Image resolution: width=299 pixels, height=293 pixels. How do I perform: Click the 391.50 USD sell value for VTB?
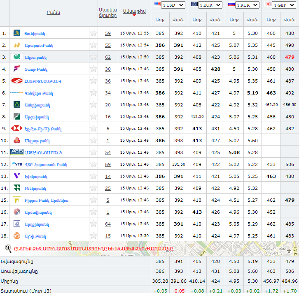[178, 164]
